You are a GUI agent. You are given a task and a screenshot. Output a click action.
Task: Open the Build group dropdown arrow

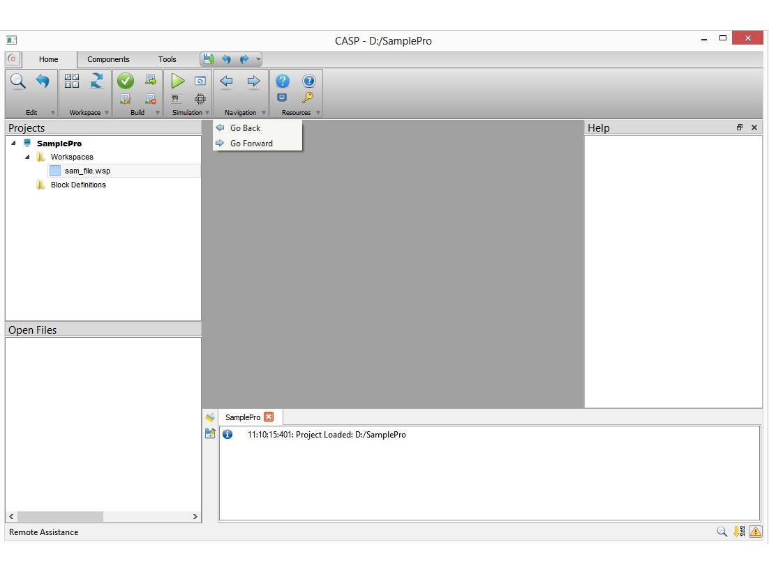(157, 113)
